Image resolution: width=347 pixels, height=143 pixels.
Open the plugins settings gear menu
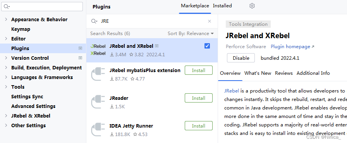pos(252,6)
